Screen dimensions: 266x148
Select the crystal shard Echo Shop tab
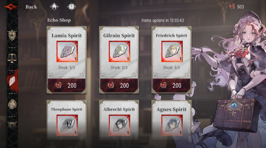12,81
